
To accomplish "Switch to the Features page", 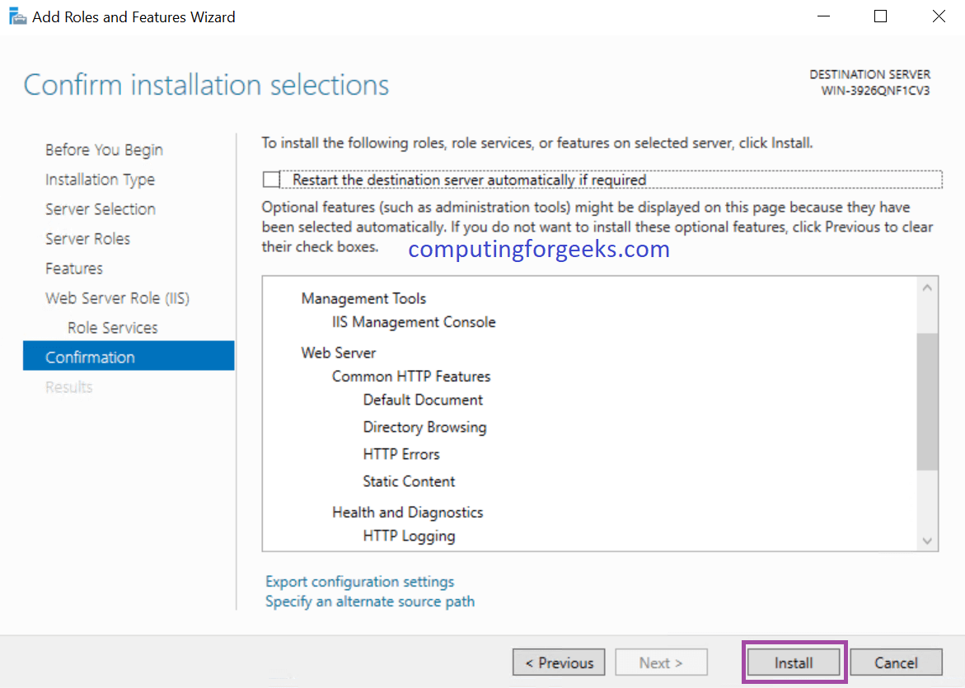I will (x=74, y=269).
